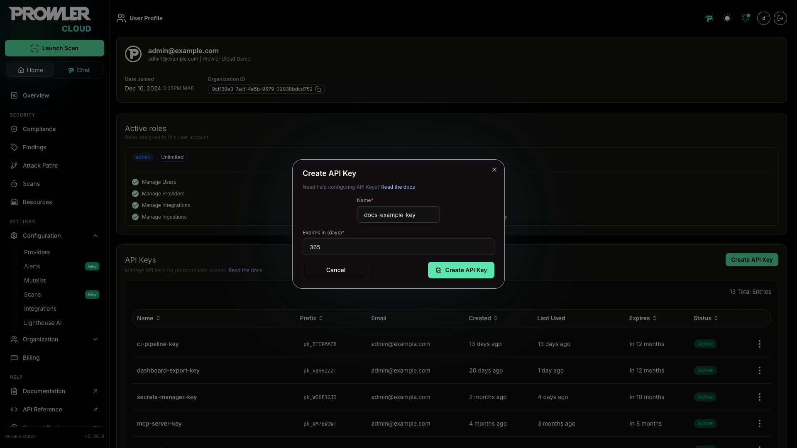The width and height of the screenshot is (797, 448).
Task: Switch to the Chat tab
Action: 78,70
